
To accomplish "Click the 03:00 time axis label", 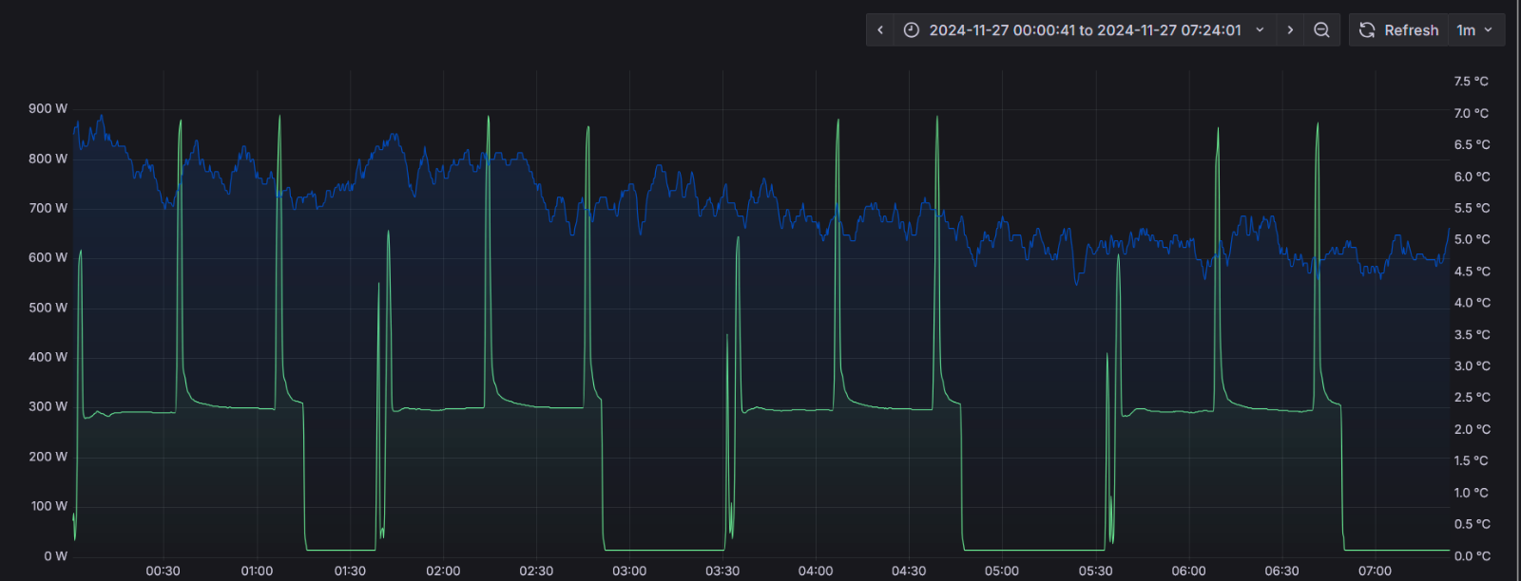I will point(629,572).
